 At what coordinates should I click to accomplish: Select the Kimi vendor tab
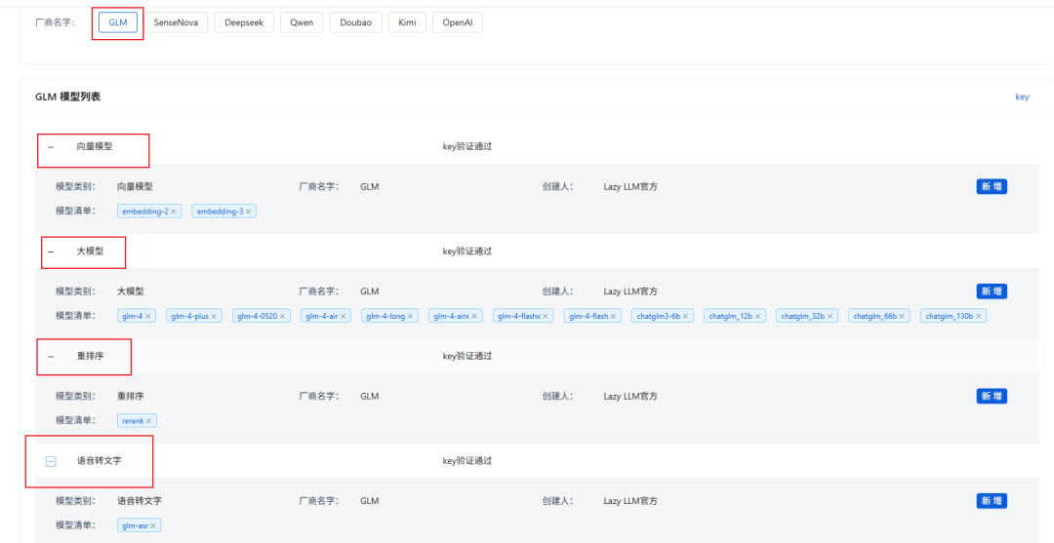coord(407,22)
